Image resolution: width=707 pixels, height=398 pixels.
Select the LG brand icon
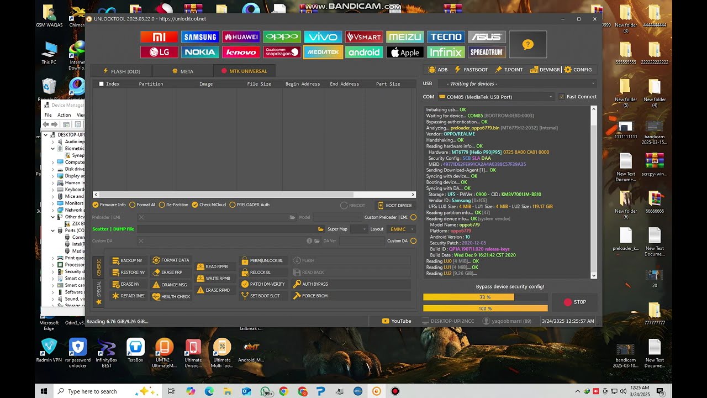(x=159, y=52)
